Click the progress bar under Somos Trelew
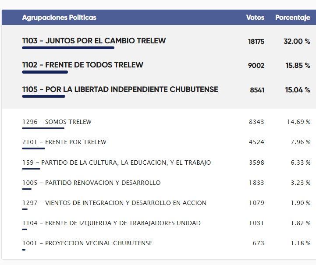 (x=43, y=128)
